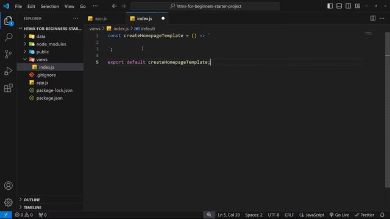Open the Search view in activity bar
This screenshot has width=390, height=219.
coord(8,37)
